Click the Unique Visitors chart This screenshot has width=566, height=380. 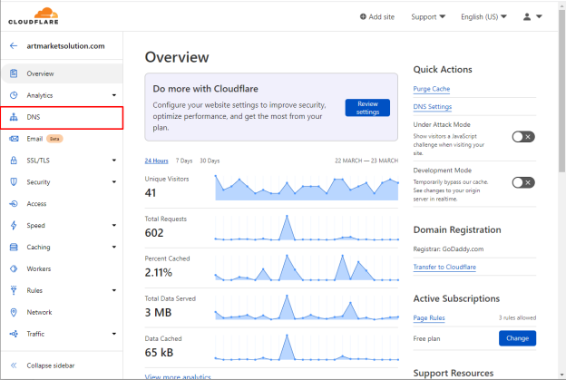[x=307, y=188]
